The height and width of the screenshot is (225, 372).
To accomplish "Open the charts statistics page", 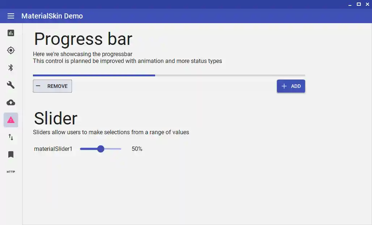I will pos(10,33).
